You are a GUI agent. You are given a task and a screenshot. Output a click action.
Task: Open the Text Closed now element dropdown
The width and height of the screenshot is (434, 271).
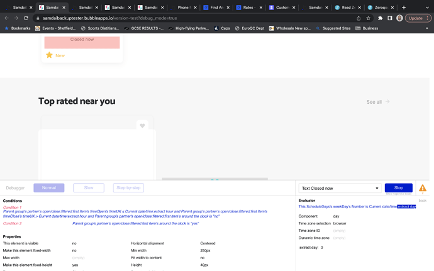click(x=340, y=188)
